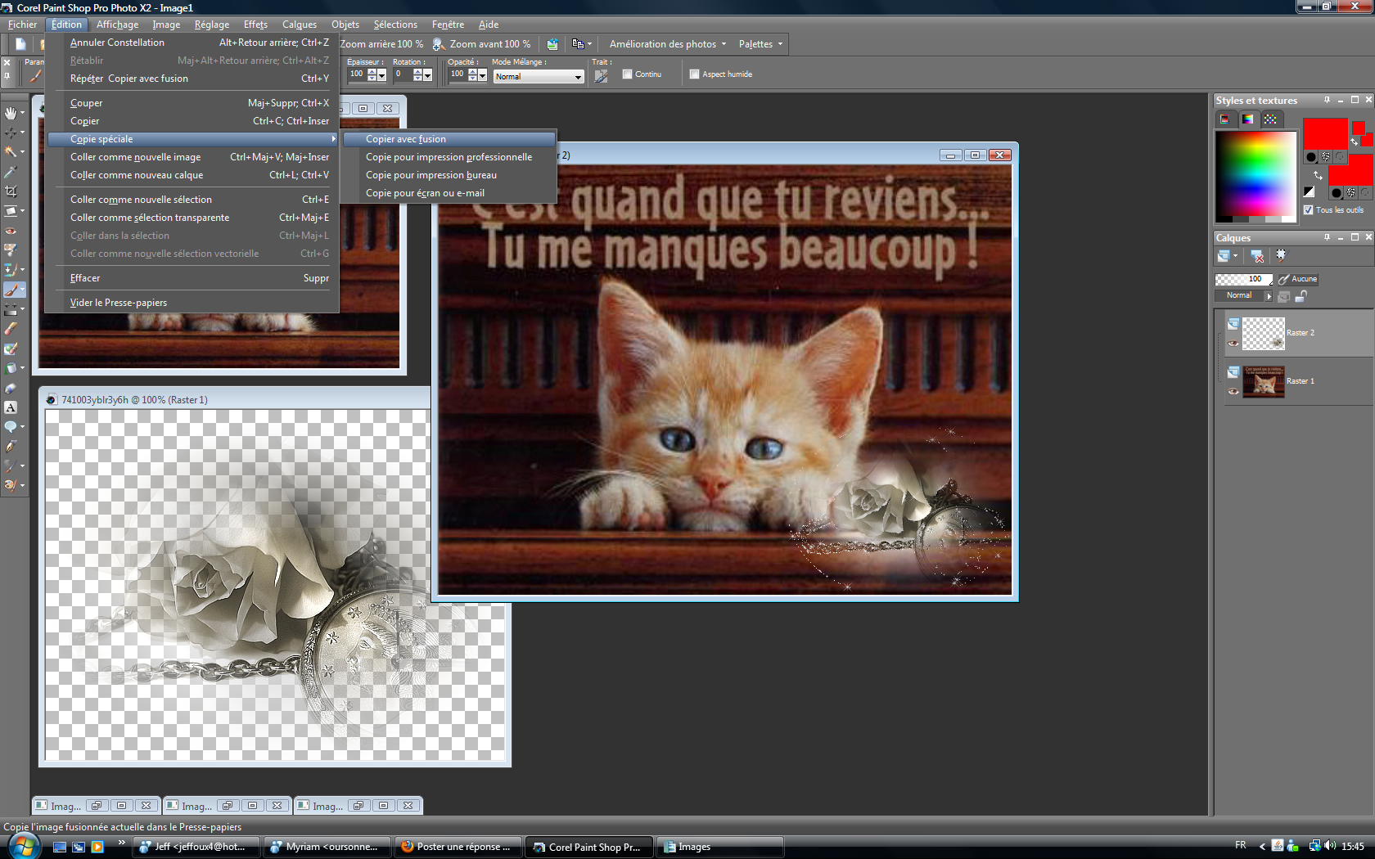Select the Preset Shape speech bubble tool
This screenshot has height=859, width=1375.
(11, 427)
